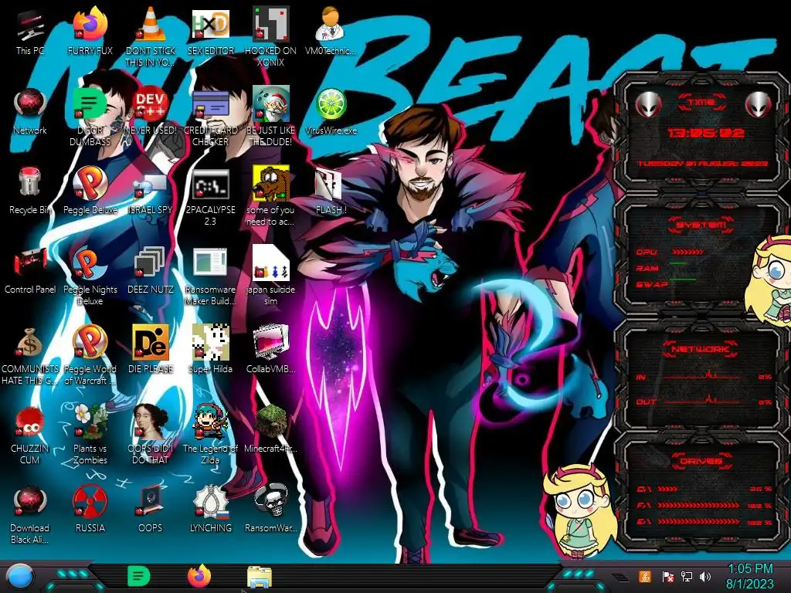Open the NEVER USED! Dev-C++ shortcut
The width and height of the screenshot is (791, 593).
[x=151, y=111]
